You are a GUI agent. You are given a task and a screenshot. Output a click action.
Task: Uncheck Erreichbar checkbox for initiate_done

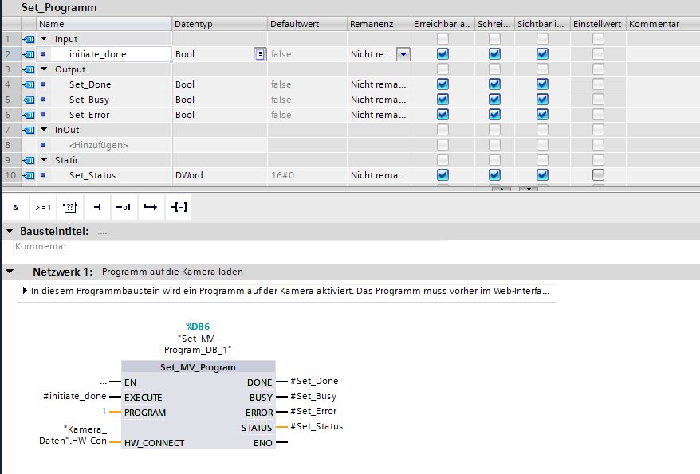pos(442,54)
